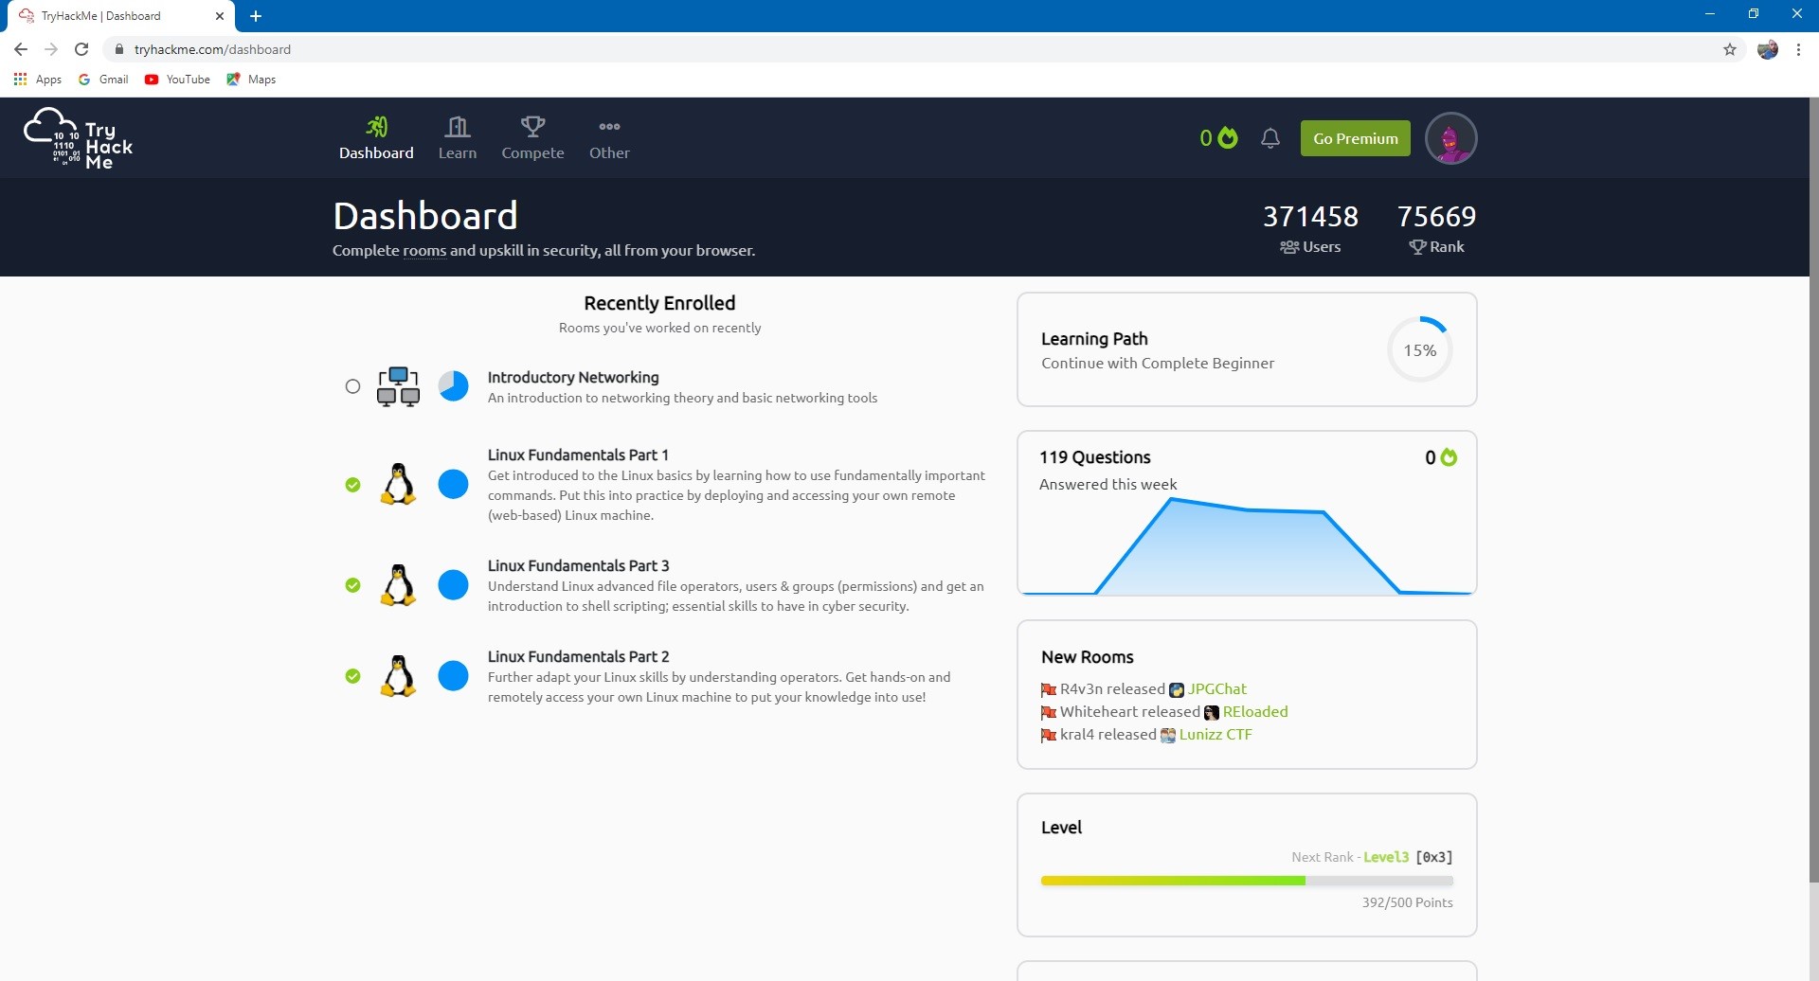Screen dimensions: 1819x981
Task: Expand the Other navigation menu
Action: pyautogui.click(x=609, y=138)
